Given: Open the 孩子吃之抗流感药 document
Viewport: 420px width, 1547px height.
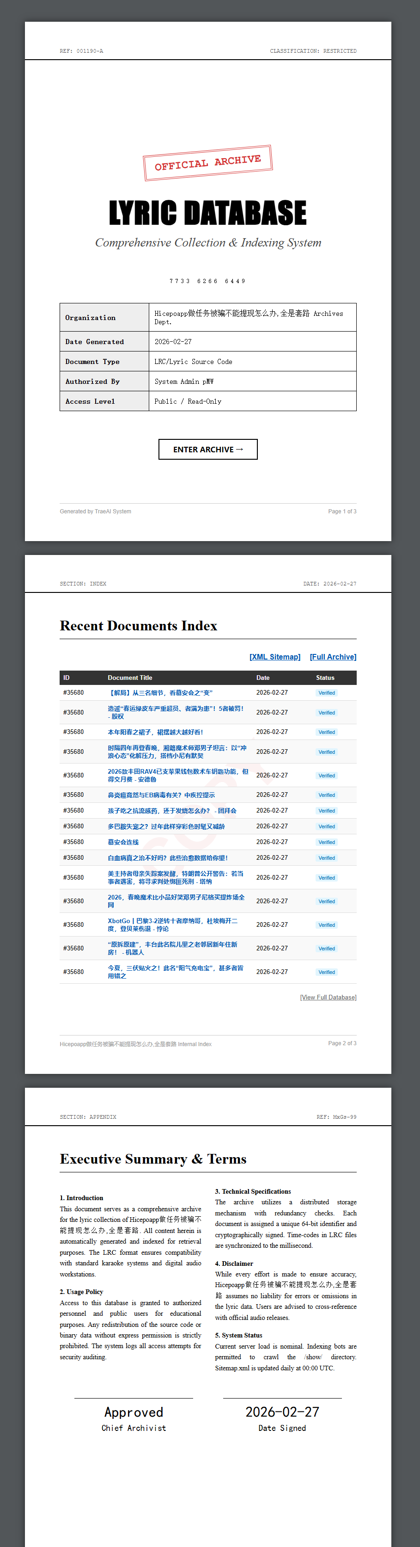Looking at the screenshot, I should click(x=171, y=811).
